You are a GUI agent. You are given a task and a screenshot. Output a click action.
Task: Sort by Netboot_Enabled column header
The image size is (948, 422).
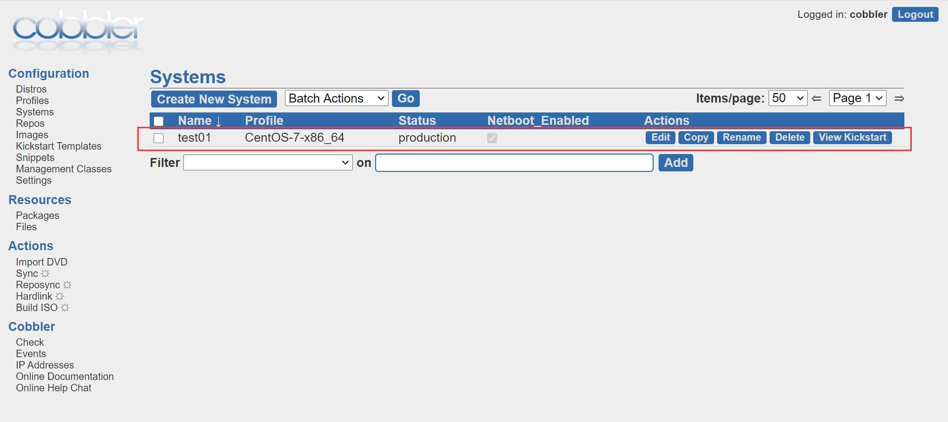tap(538, 120)
